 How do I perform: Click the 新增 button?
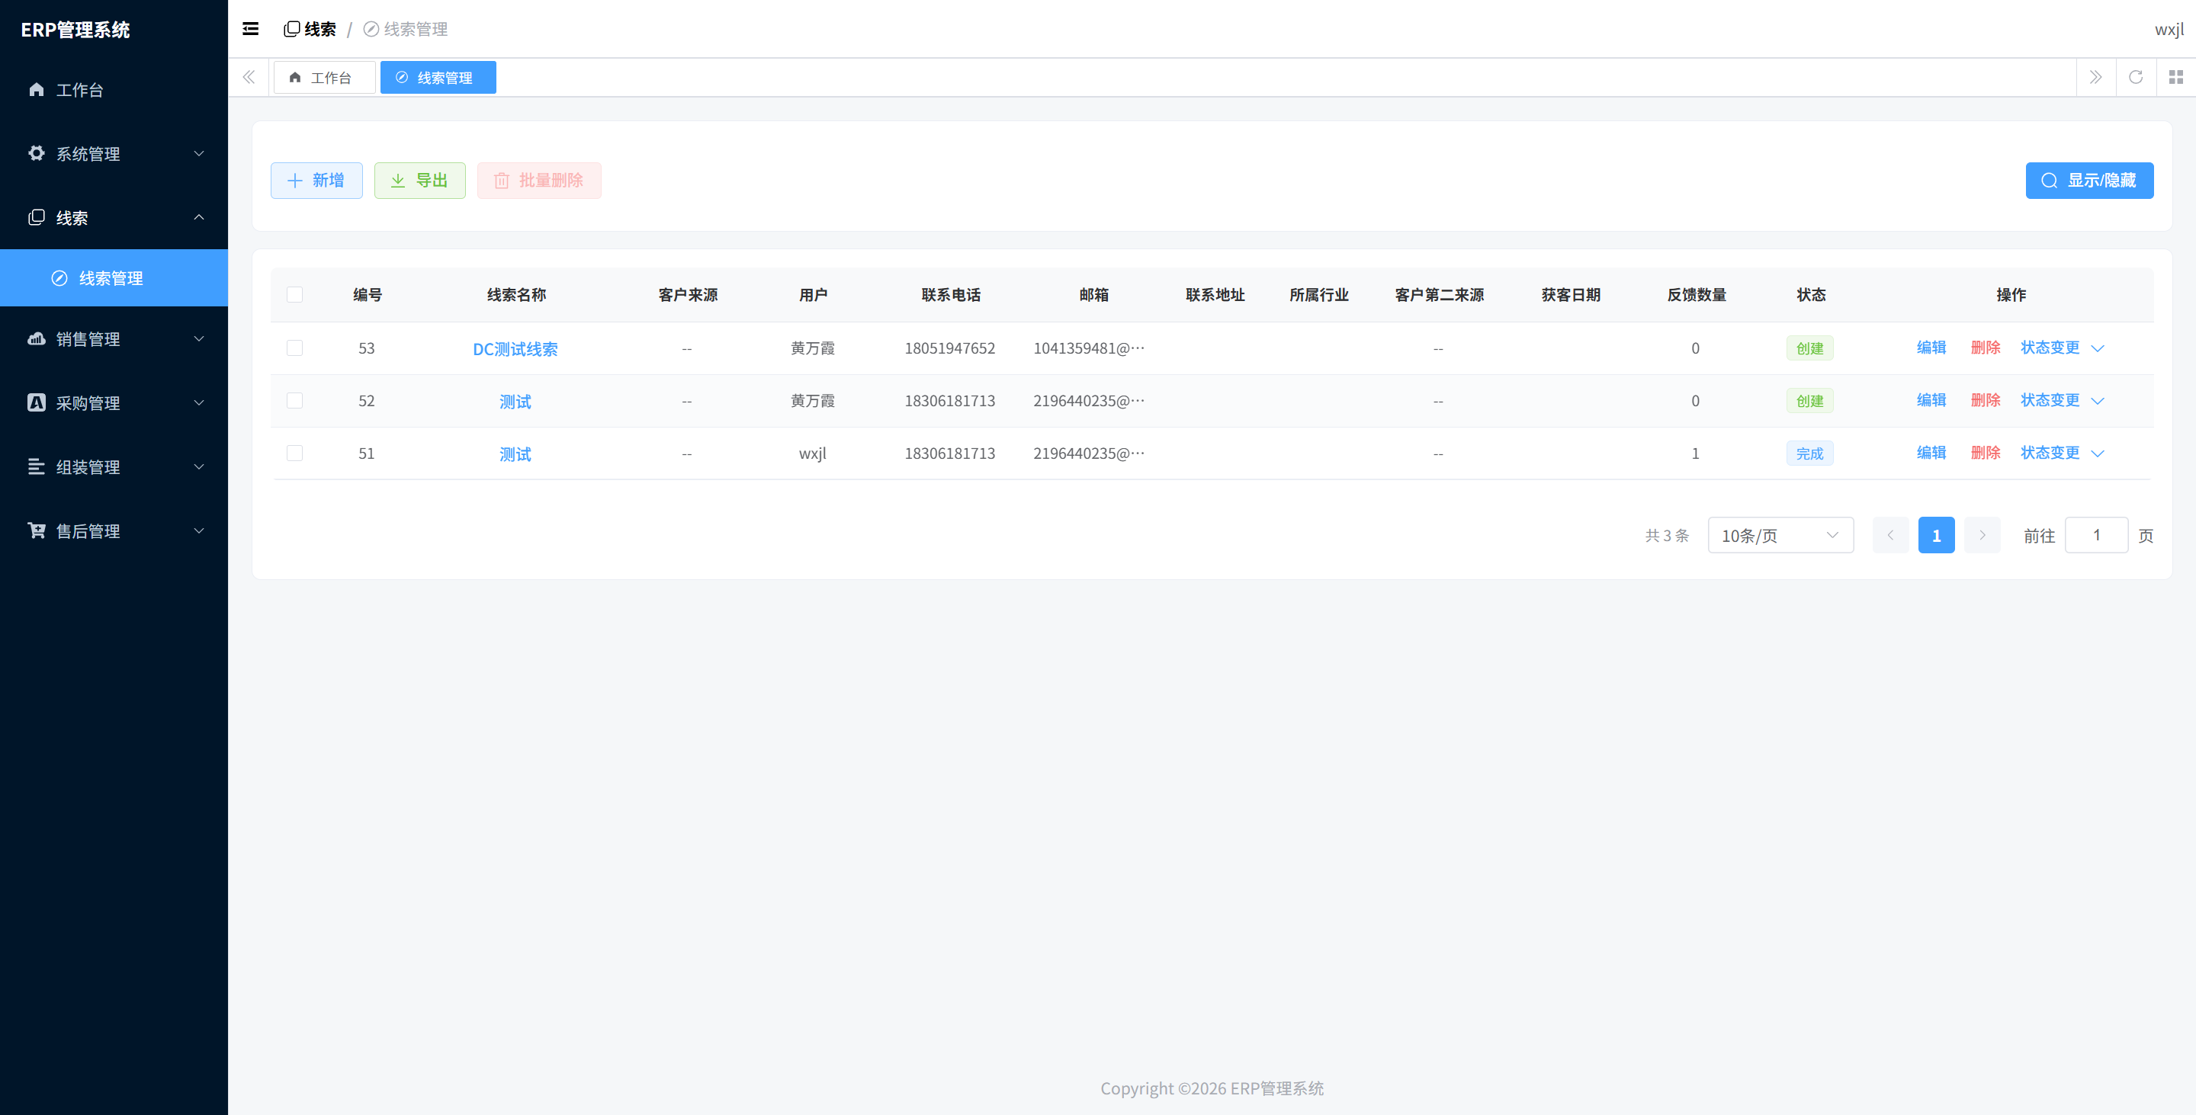(x=316, y=181)
